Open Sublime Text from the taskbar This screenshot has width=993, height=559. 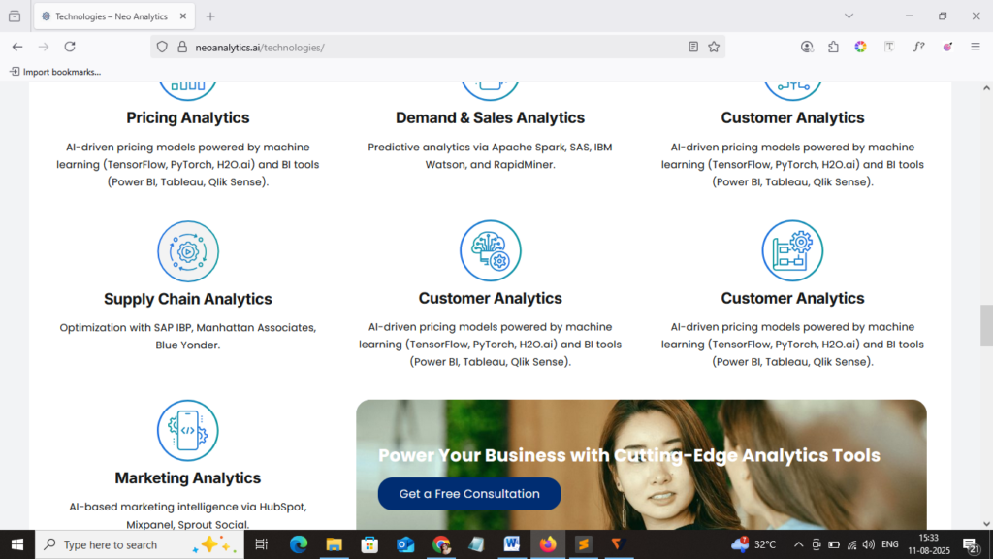click(583, 544)
